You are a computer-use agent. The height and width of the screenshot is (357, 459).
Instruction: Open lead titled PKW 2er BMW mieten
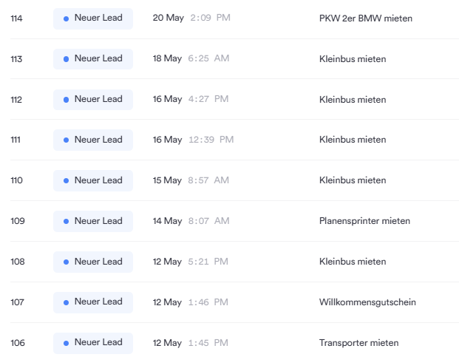coord(366,18)
